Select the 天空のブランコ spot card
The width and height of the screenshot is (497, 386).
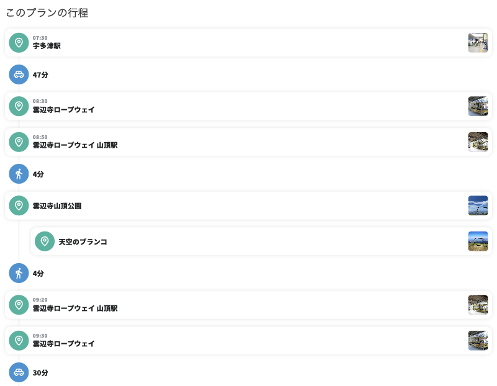(x=261, y=241)
